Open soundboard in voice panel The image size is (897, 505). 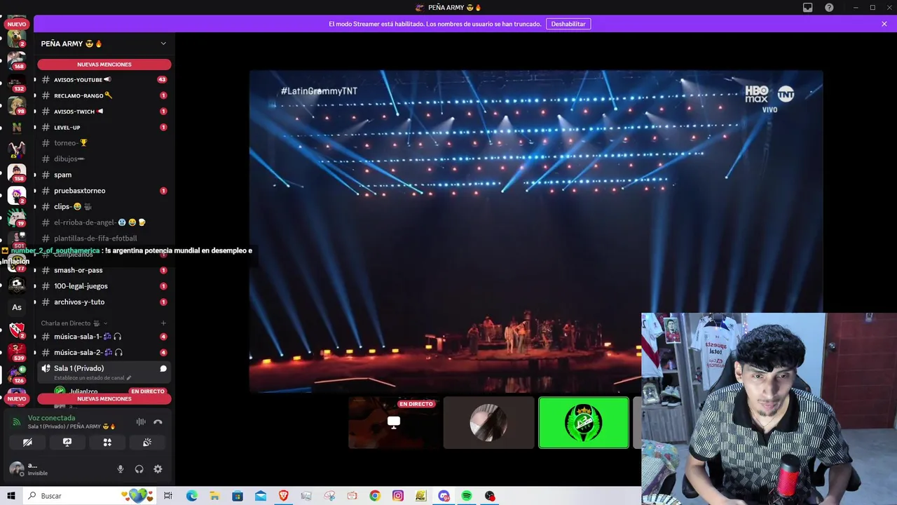pos(147,443)
